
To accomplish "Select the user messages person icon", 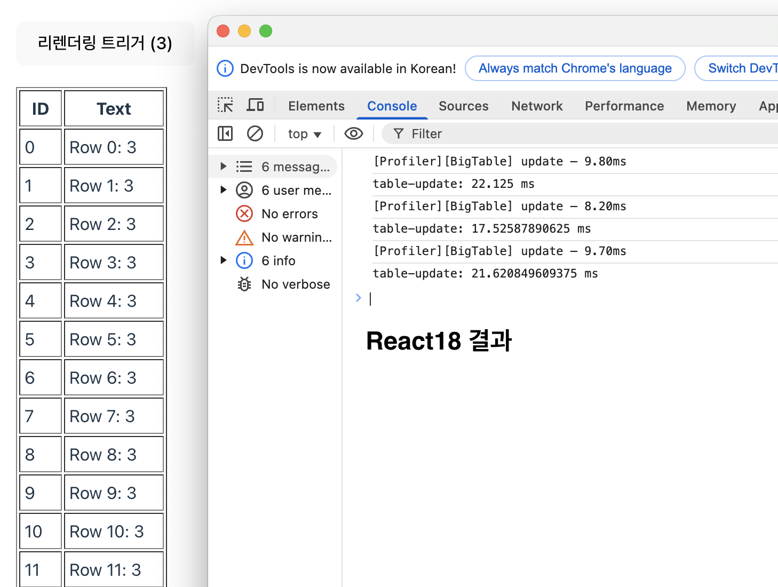I will pos(244,190).
